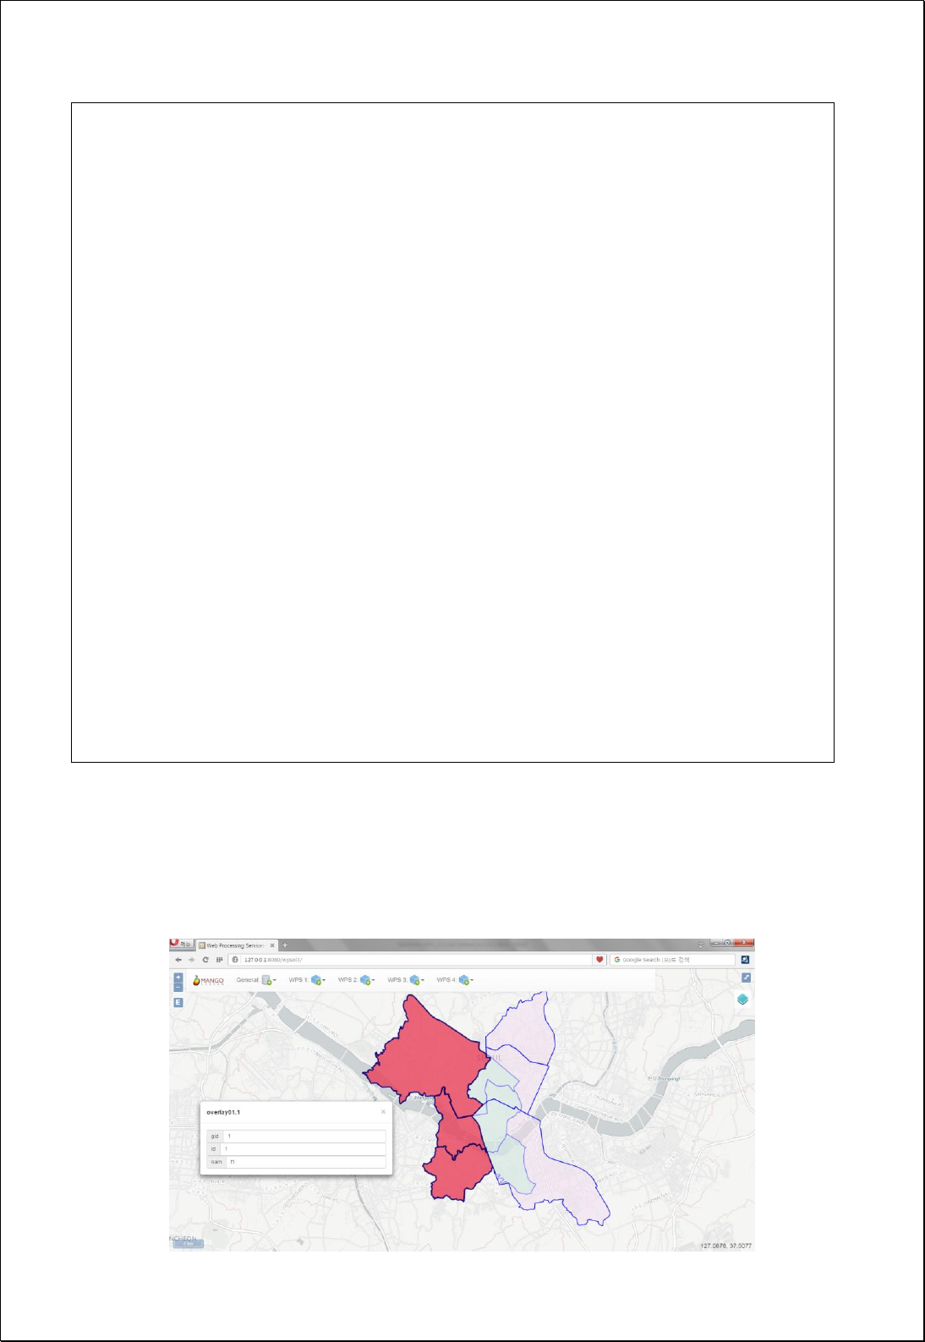Open the WPS 4 dropdown
The height and width of the screenshot is (1342, 925).
pos(455,980)
